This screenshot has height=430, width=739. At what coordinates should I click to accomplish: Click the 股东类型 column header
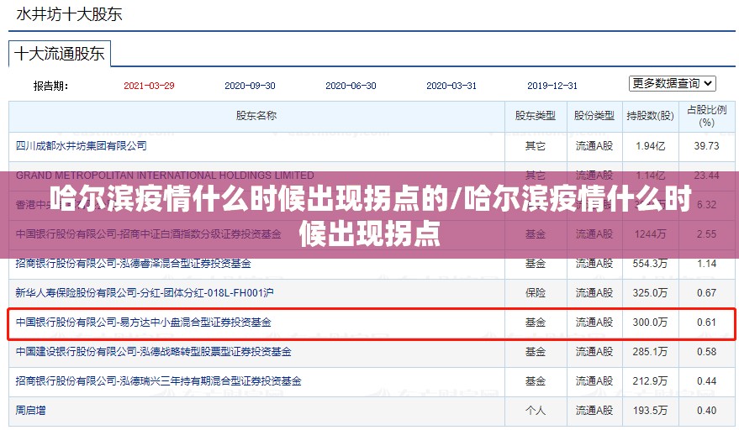pos(536,116)
